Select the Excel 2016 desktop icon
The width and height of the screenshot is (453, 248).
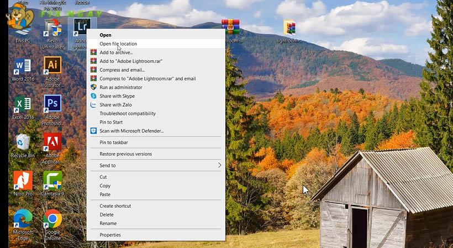click(23, 108)
